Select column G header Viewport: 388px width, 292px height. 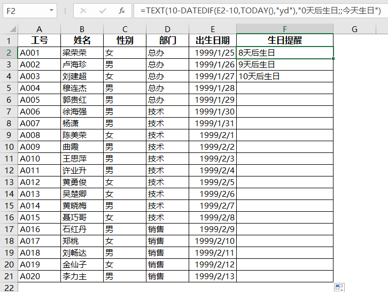(x=354, y=29)
